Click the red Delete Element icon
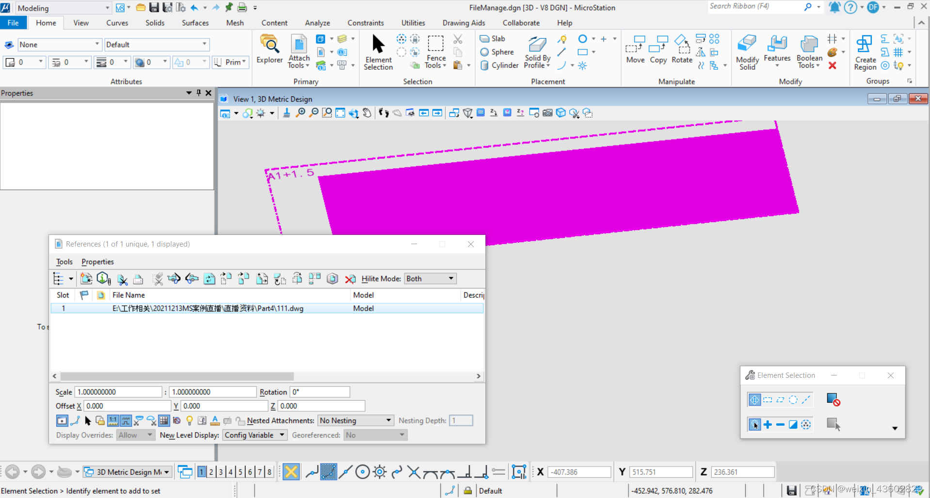 click(x=833, y=65)
